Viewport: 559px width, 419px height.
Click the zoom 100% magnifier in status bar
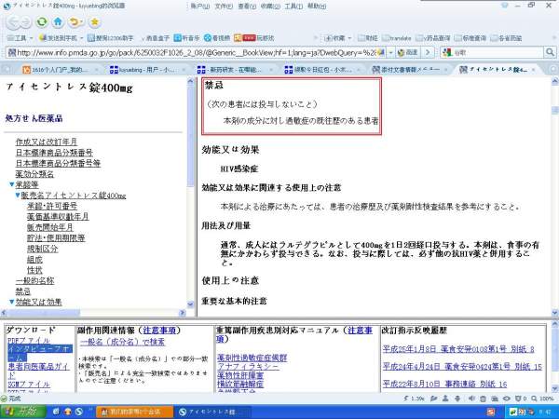coord(542,399)
